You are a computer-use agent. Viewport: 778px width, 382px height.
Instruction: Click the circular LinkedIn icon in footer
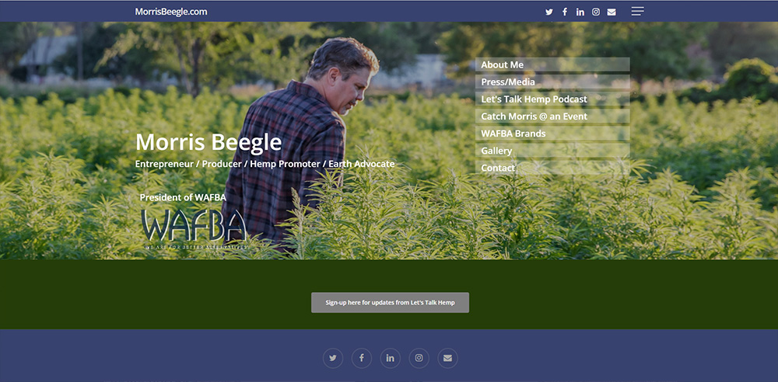[391, 358]
